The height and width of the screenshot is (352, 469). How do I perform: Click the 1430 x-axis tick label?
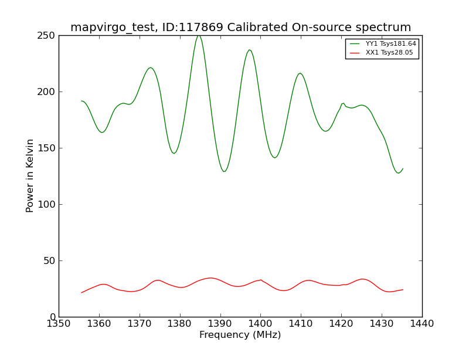(382, 324)
